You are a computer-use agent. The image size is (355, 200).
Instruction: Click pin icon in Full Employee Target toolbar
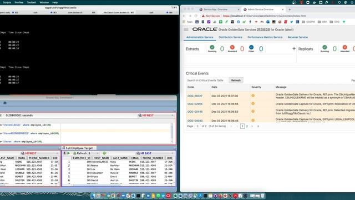[64, 153]
